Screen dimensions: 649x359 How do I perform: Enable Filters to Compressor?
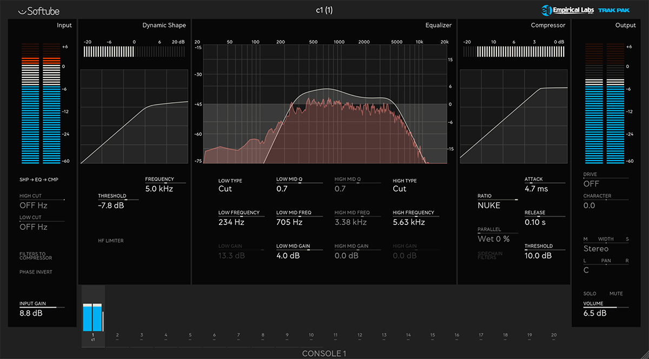coord(36,255)
